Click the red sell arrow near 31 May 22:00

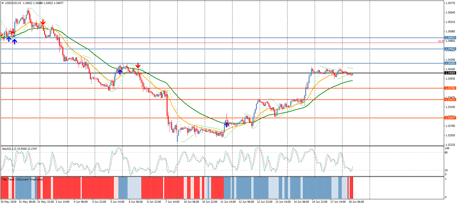43,22
